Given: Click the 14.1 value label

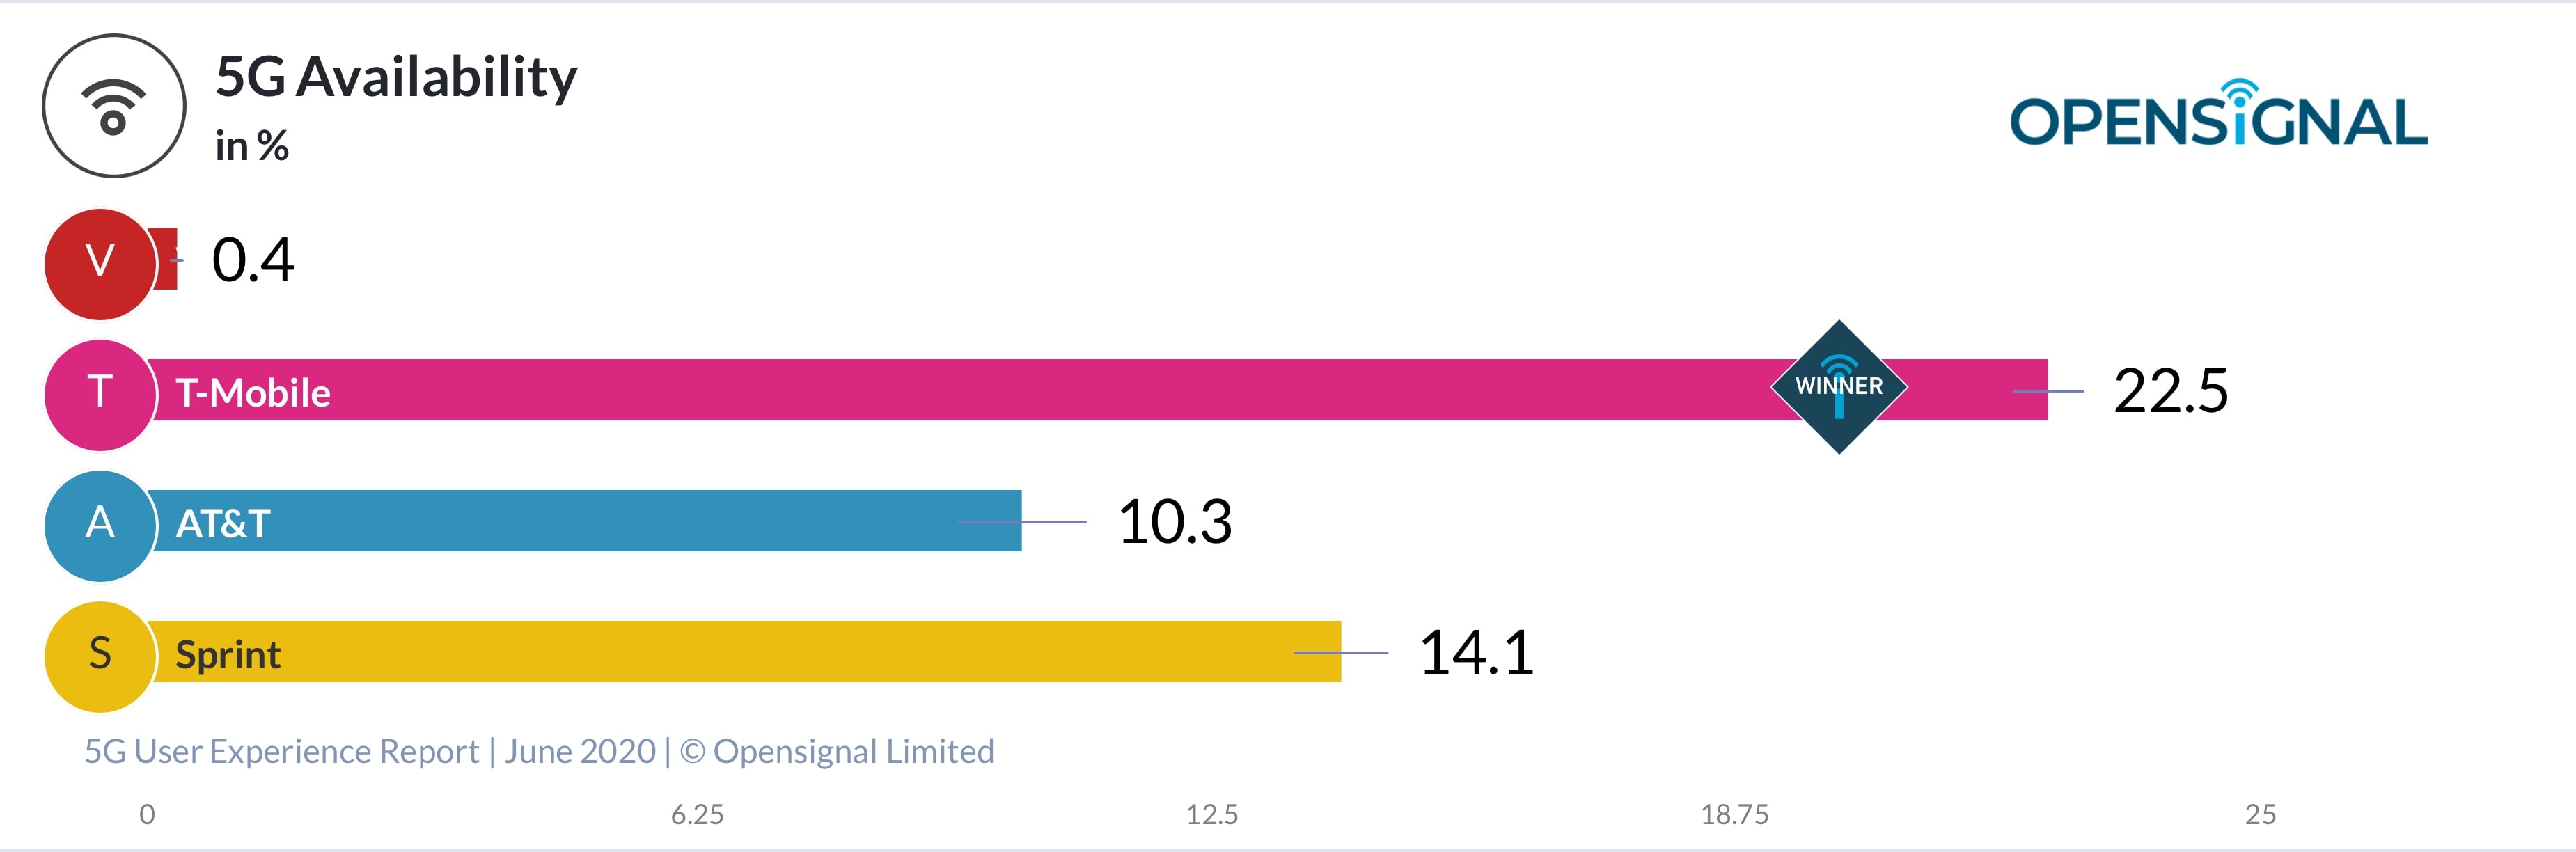Looking at the screenshot, I should pyautogui.click(x=1476, y=653).
